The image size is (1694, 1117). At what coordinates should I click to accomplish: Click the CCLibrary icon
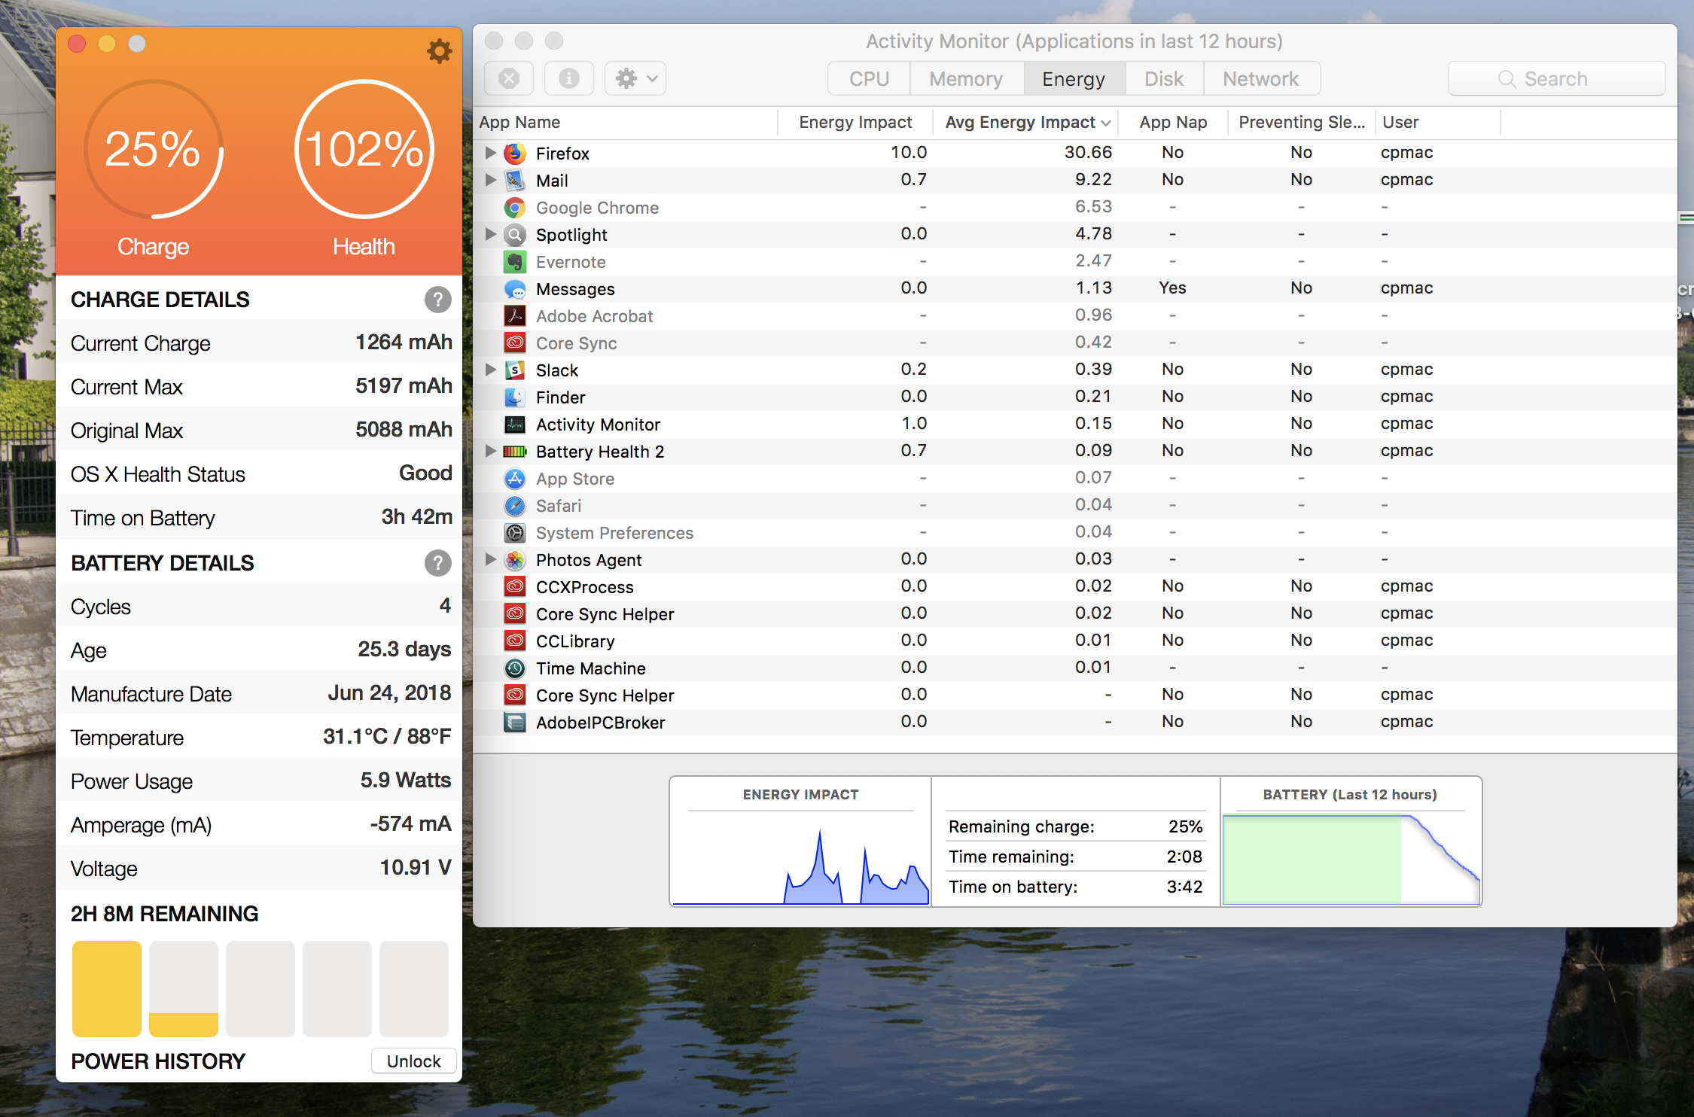515,641
